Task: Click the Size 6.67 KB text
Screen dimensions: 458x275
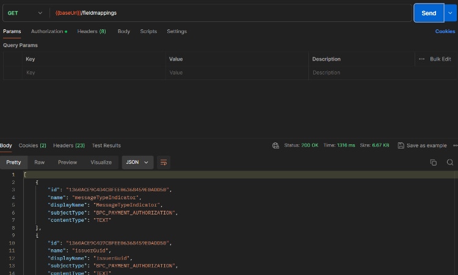Action: 374,145
